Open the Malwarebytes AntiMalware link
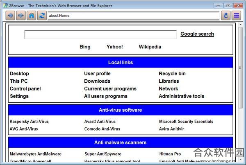The image size is (246, 165). pyautogui.click(x=35, y=154)
